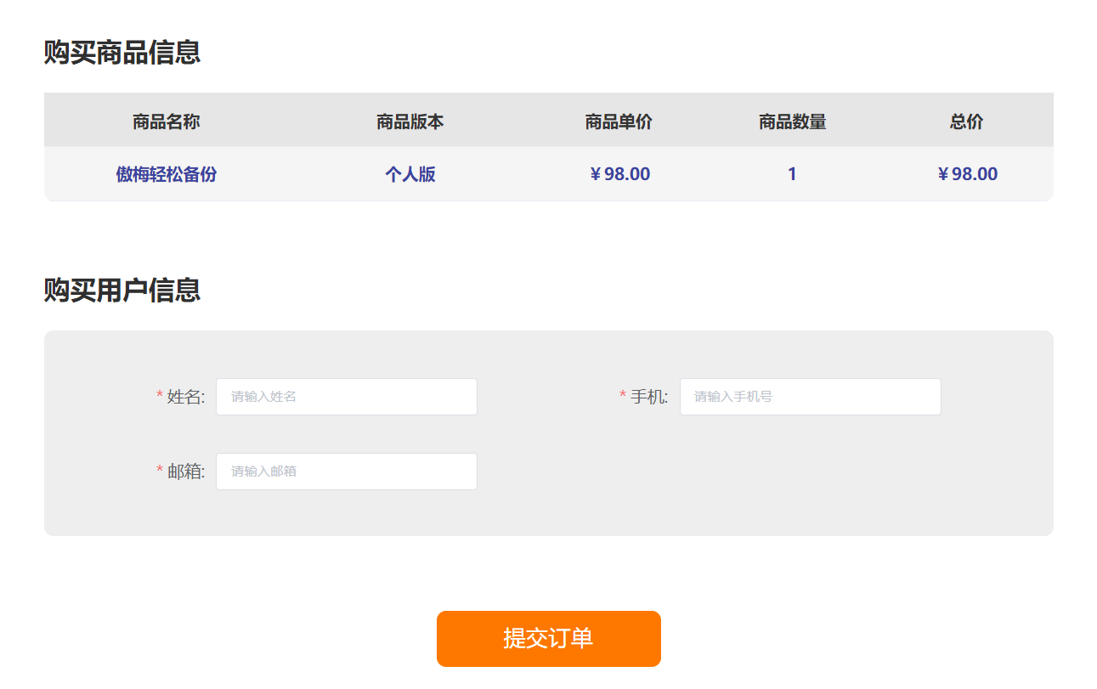Focus the 邮箱 email input field
The width and height of the screenshot is (1097, 689).
pyautogui.click(x=347, y=472)
